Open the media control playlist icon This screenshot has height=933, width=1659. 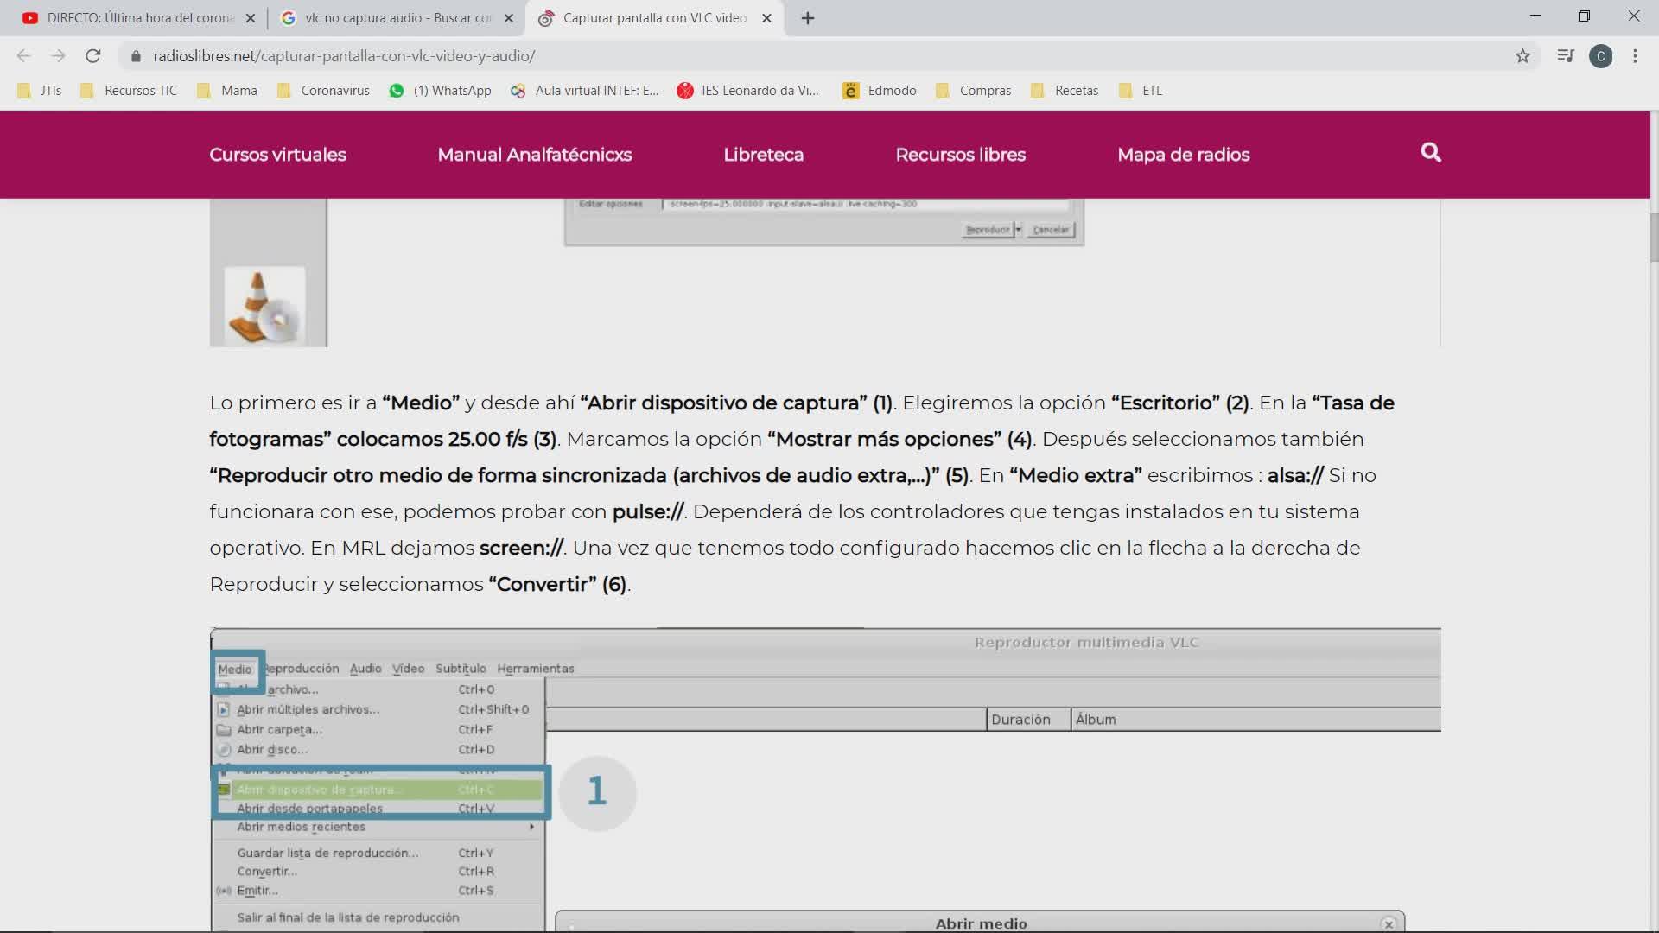(x=1565, y=56)
